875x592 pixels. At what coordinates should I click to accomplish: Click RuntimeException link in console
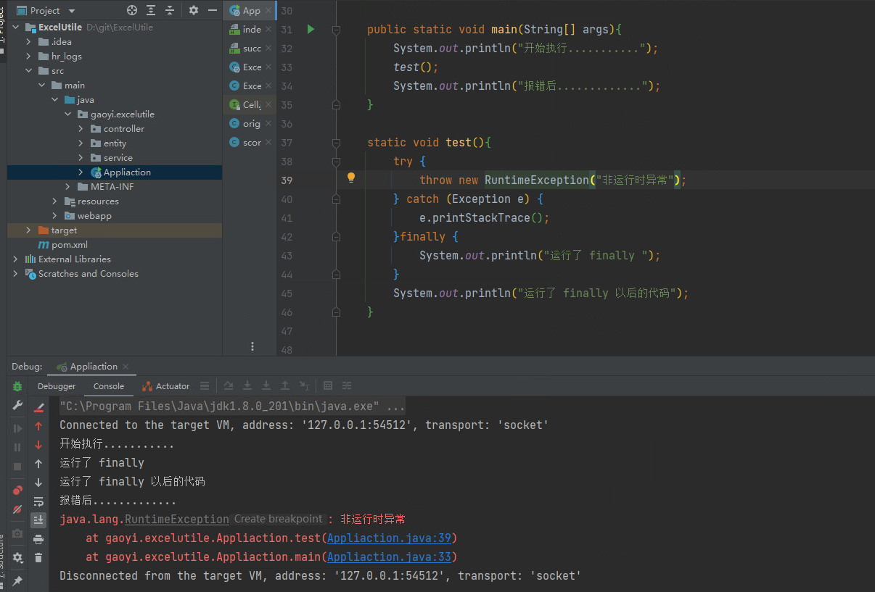[177, 520]
